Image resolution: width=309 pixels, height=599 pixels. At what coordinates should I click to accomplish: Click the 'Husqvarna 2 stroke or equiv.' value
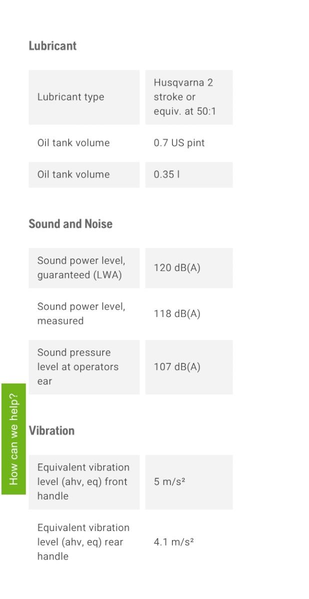click(x=184, y=97)
